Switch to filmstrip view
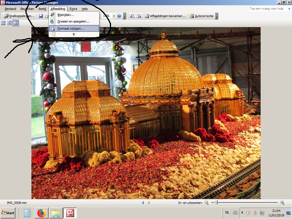This screenshot has height=219, width=292. (x=9, y=23)
